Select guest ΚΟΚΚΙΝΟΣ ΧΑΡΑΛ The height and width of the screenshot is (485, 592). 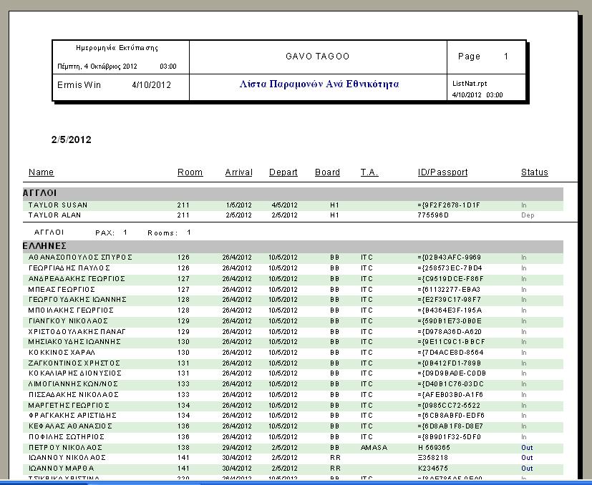click(x=62, y=353)
